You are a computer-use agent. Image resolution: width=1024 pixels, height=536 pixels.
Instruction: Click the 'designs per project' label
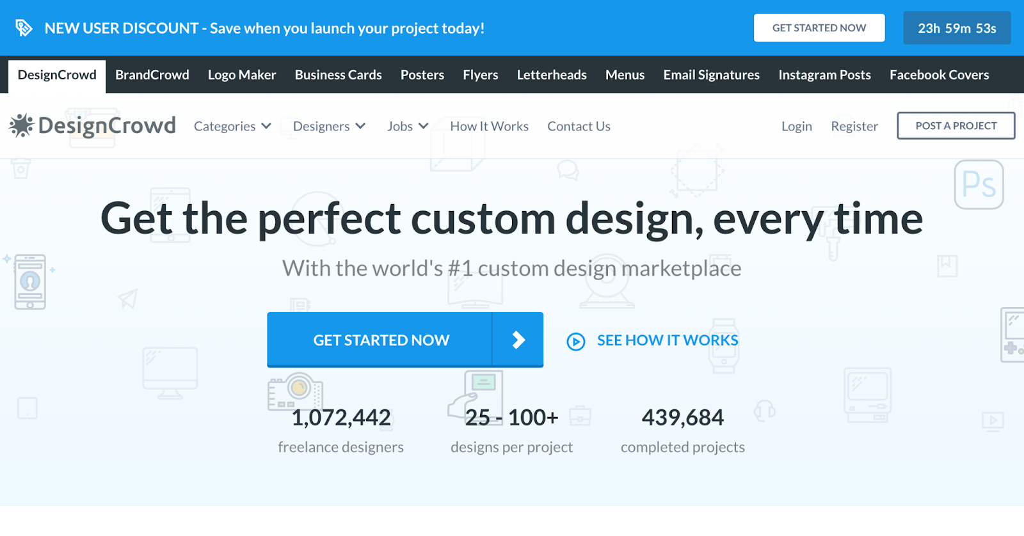(x=511, y=447)
